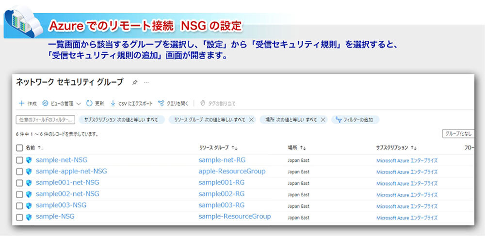
Task: Open resource group apple-ResourceGroup
Action: pos(232,171)
